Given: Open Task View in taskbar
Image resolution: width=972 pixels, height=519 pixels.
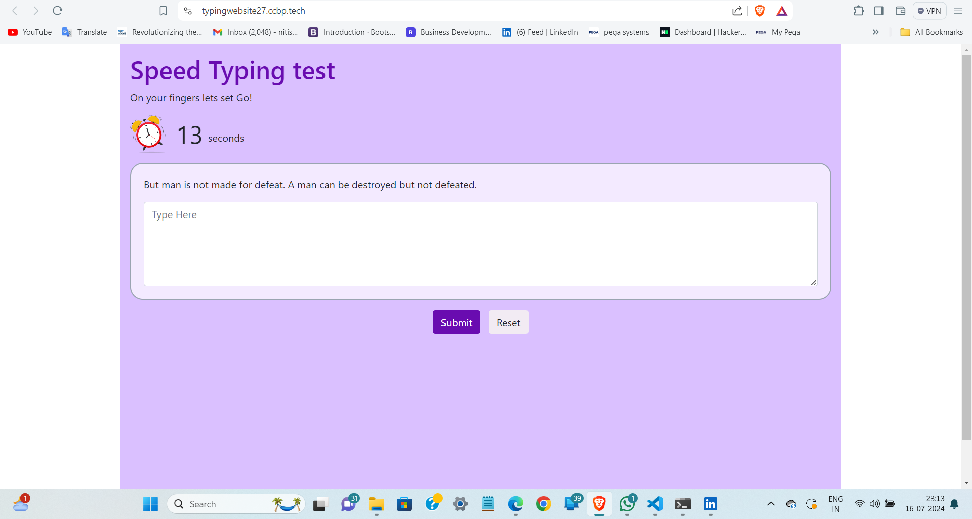Looking at the screenshot, I should [x=319, y=504].
